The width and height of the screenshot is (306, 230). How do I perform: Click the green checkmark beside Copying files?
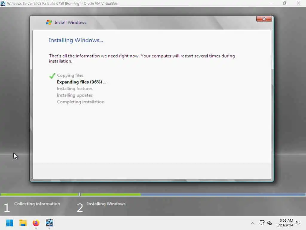52,76
